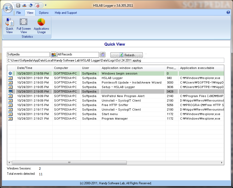The width and height of the screenshot is (233, 188).
Task: Click the scroll left arrow
Action: (x=9, y=163)
